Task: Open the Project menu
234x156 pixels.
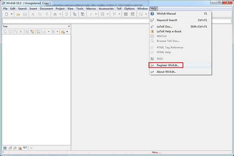Action: click(x=60, y=9)
